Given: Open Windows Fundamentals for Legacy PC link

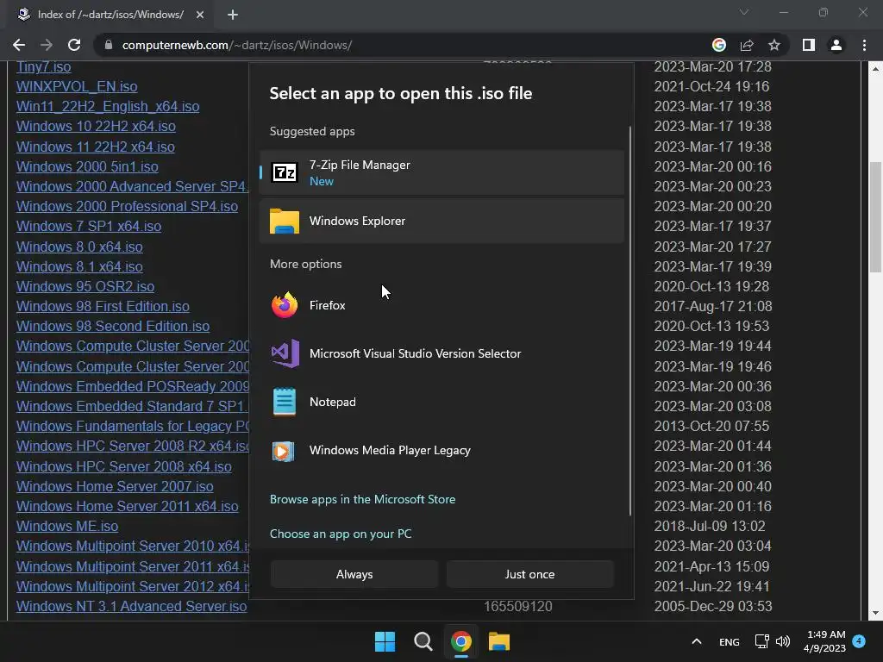Looking at the screenshot, I should click(x=133, y=426).
